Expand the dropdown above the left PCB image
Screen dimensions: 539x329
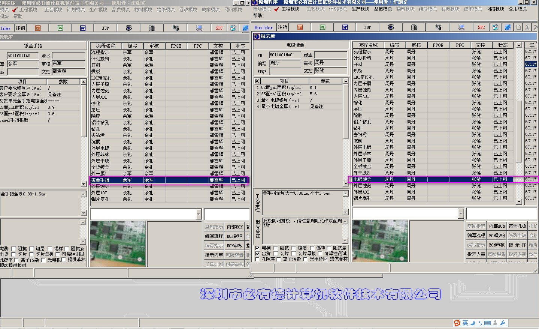coord(199,214)
